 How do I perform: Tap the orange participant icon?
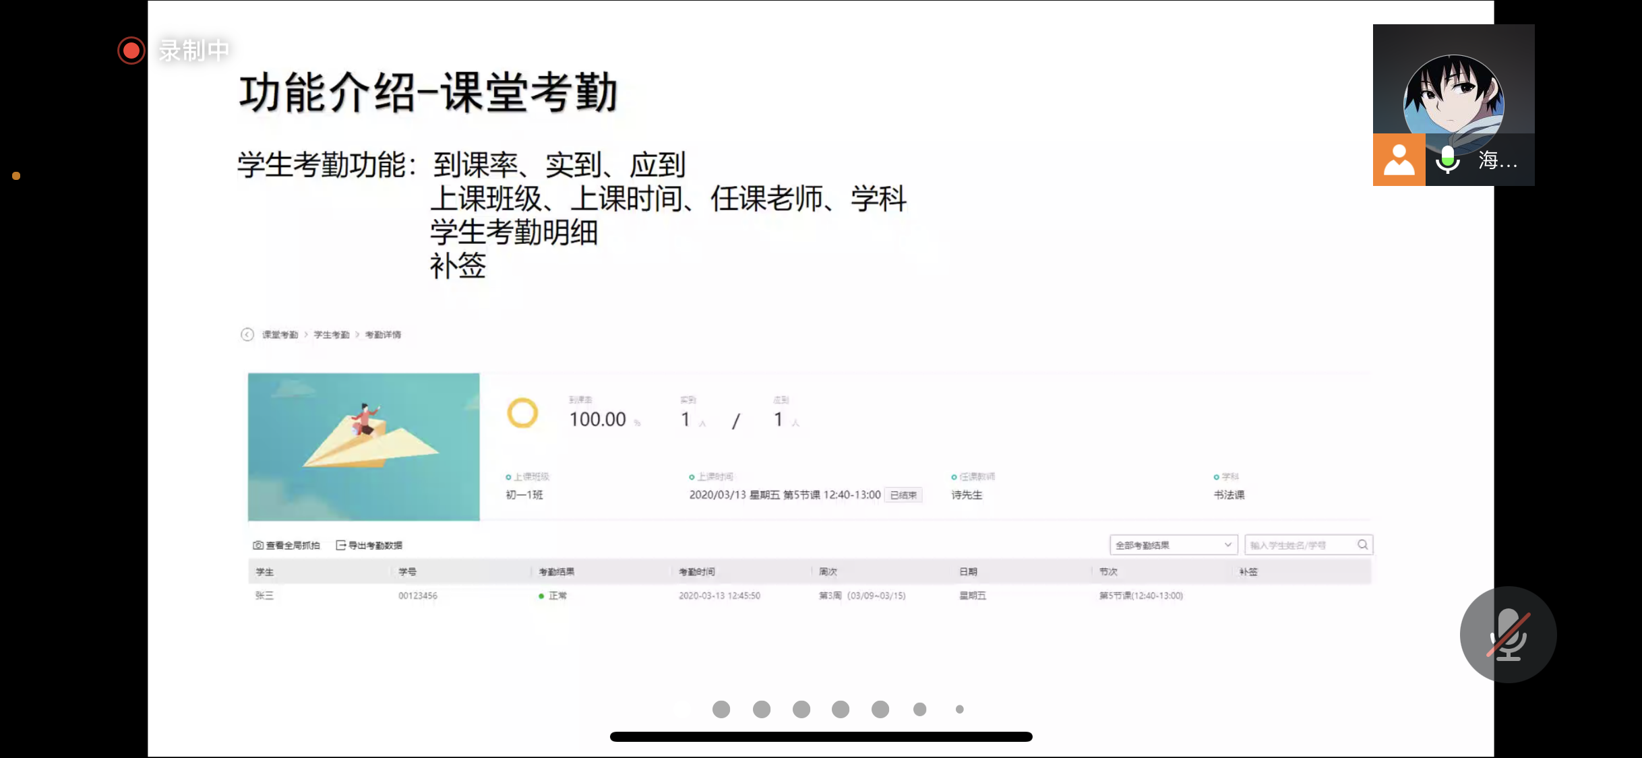click(1399, 160)
